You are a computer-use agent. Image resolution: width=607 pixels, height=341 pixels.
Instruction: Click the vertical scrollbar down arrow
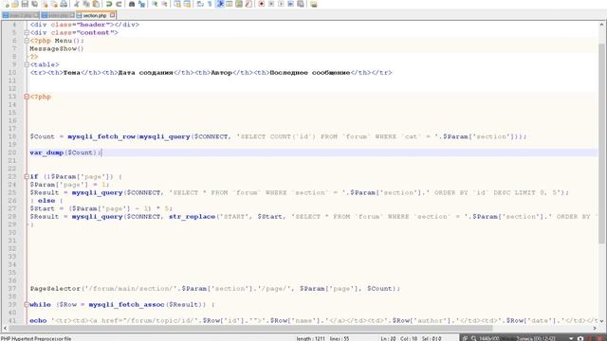coord(601,320)
